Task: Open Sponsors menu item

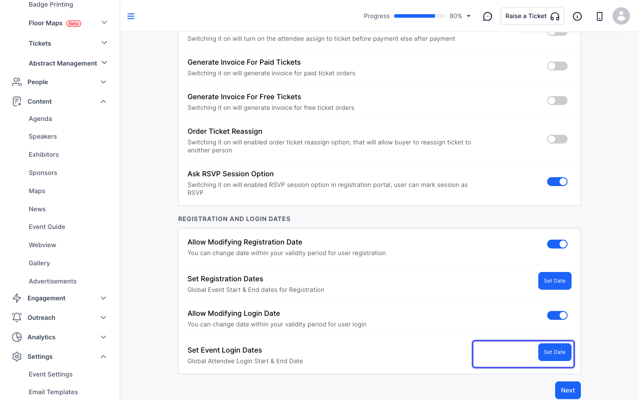Action: [43, 173]
